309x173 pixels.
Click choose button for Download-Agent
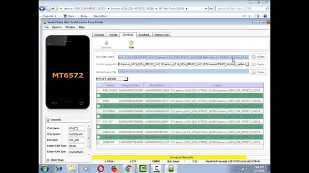(259, 57)
